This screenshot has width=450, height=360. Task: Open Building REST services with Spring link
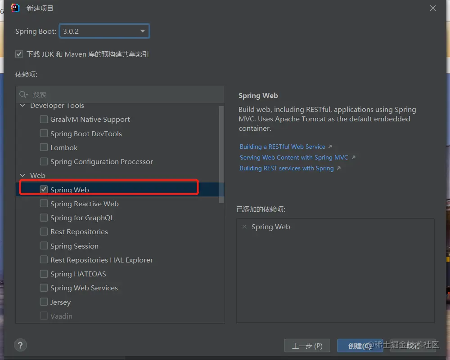[x=287, y=168]
